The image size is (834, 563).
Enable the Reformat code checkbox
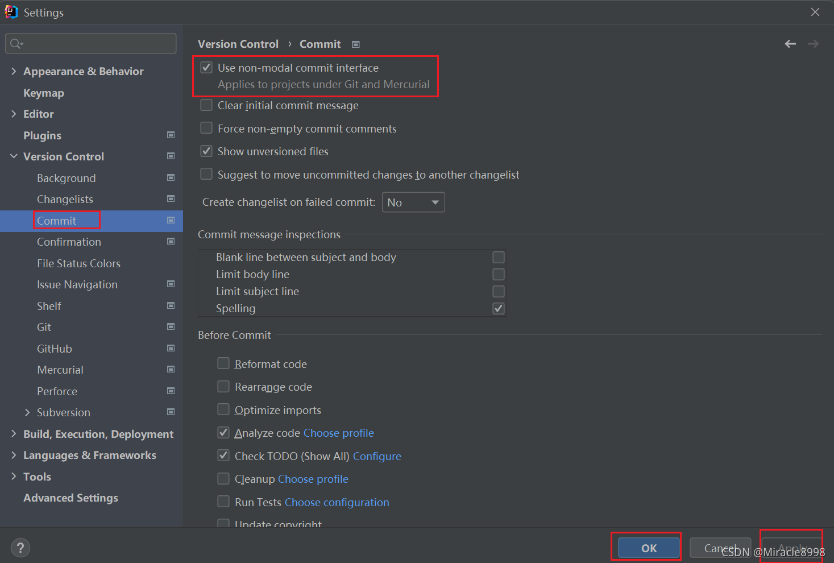coord(223,363)
